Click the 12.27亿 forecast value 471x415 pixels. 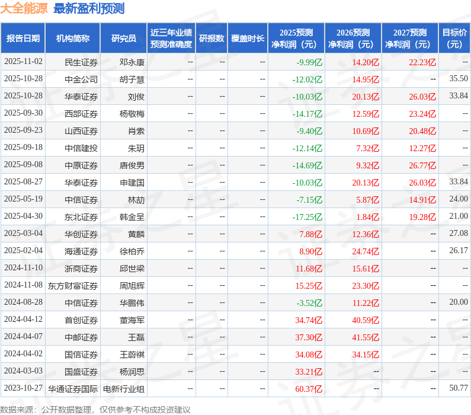pos(422,148)
